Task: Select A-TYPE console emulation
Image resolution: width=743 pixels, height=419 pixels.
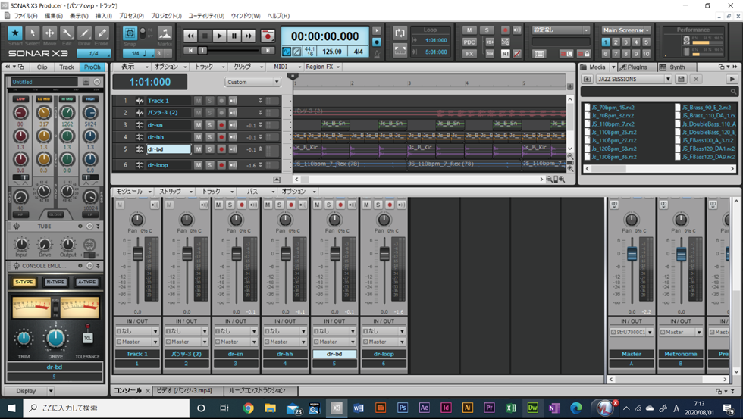Action: 86,282
